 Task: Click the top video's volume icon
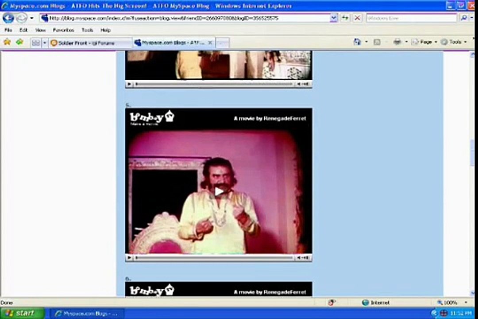(x=303, y=84)
